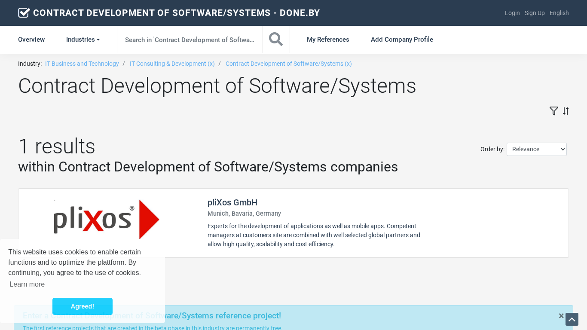Open the pliXos GmbH company title
This screenshot has width=587, height=330.
(232, 202)
